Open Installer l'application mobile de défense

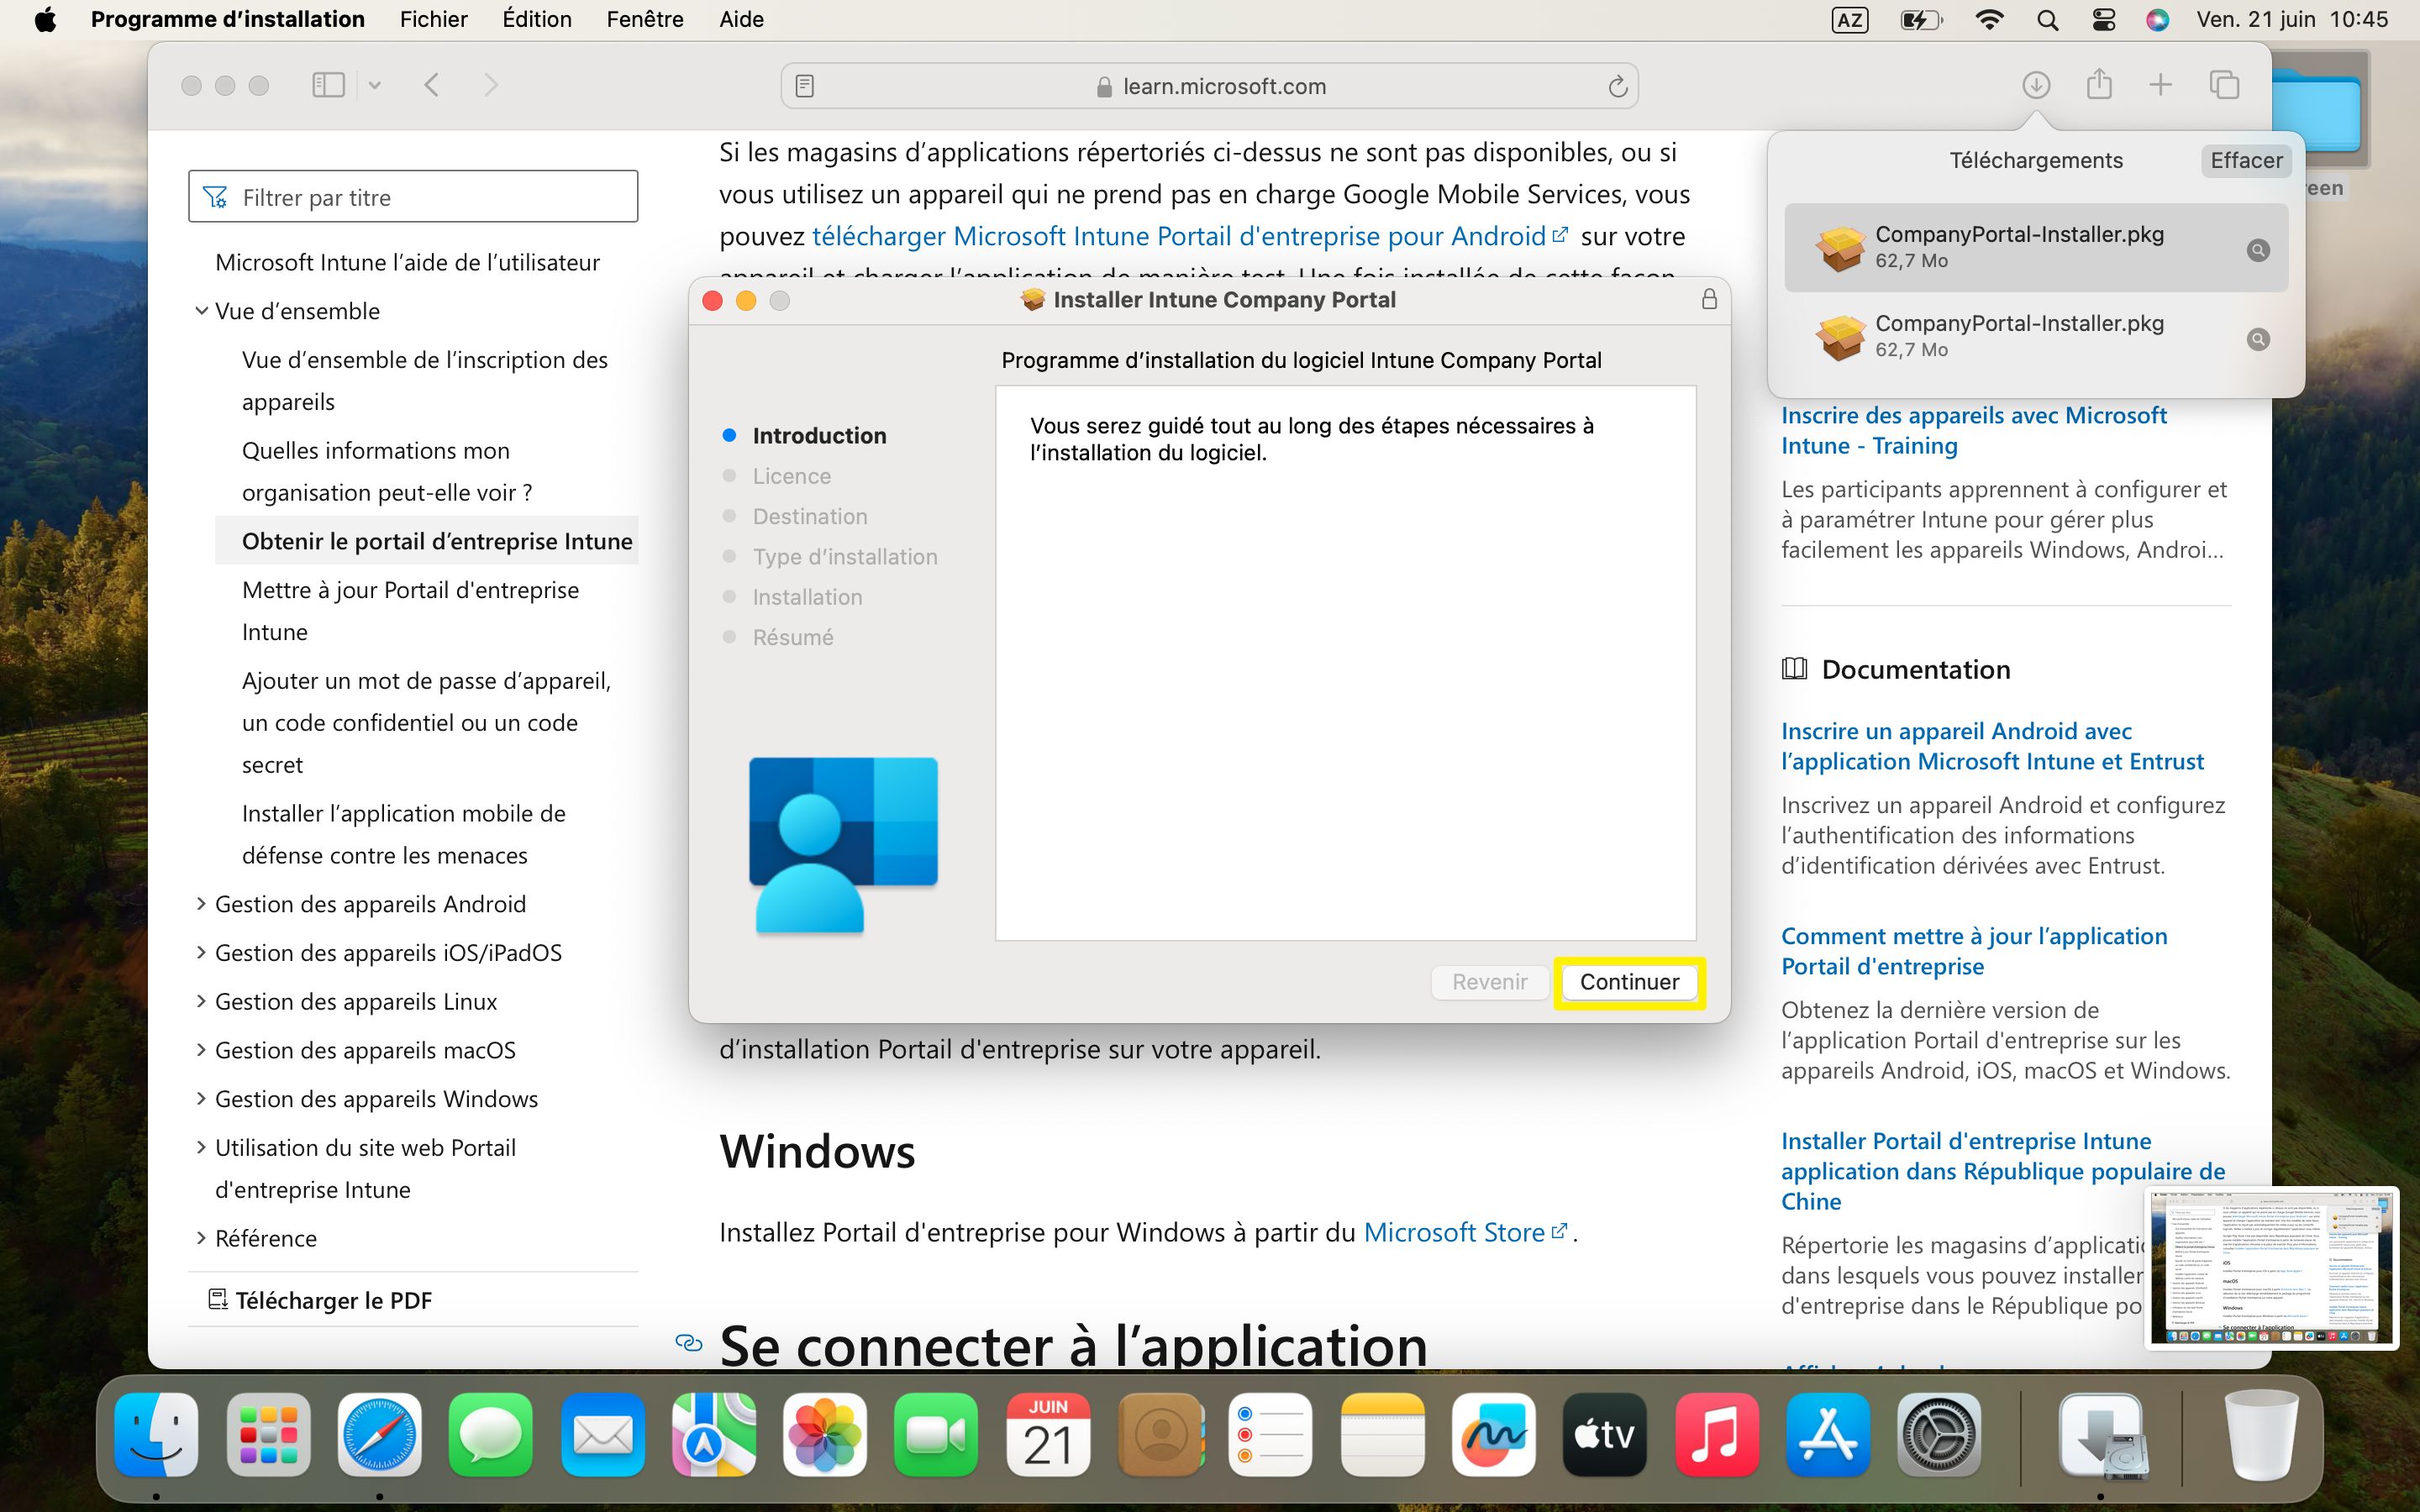(x=404, y=834)
